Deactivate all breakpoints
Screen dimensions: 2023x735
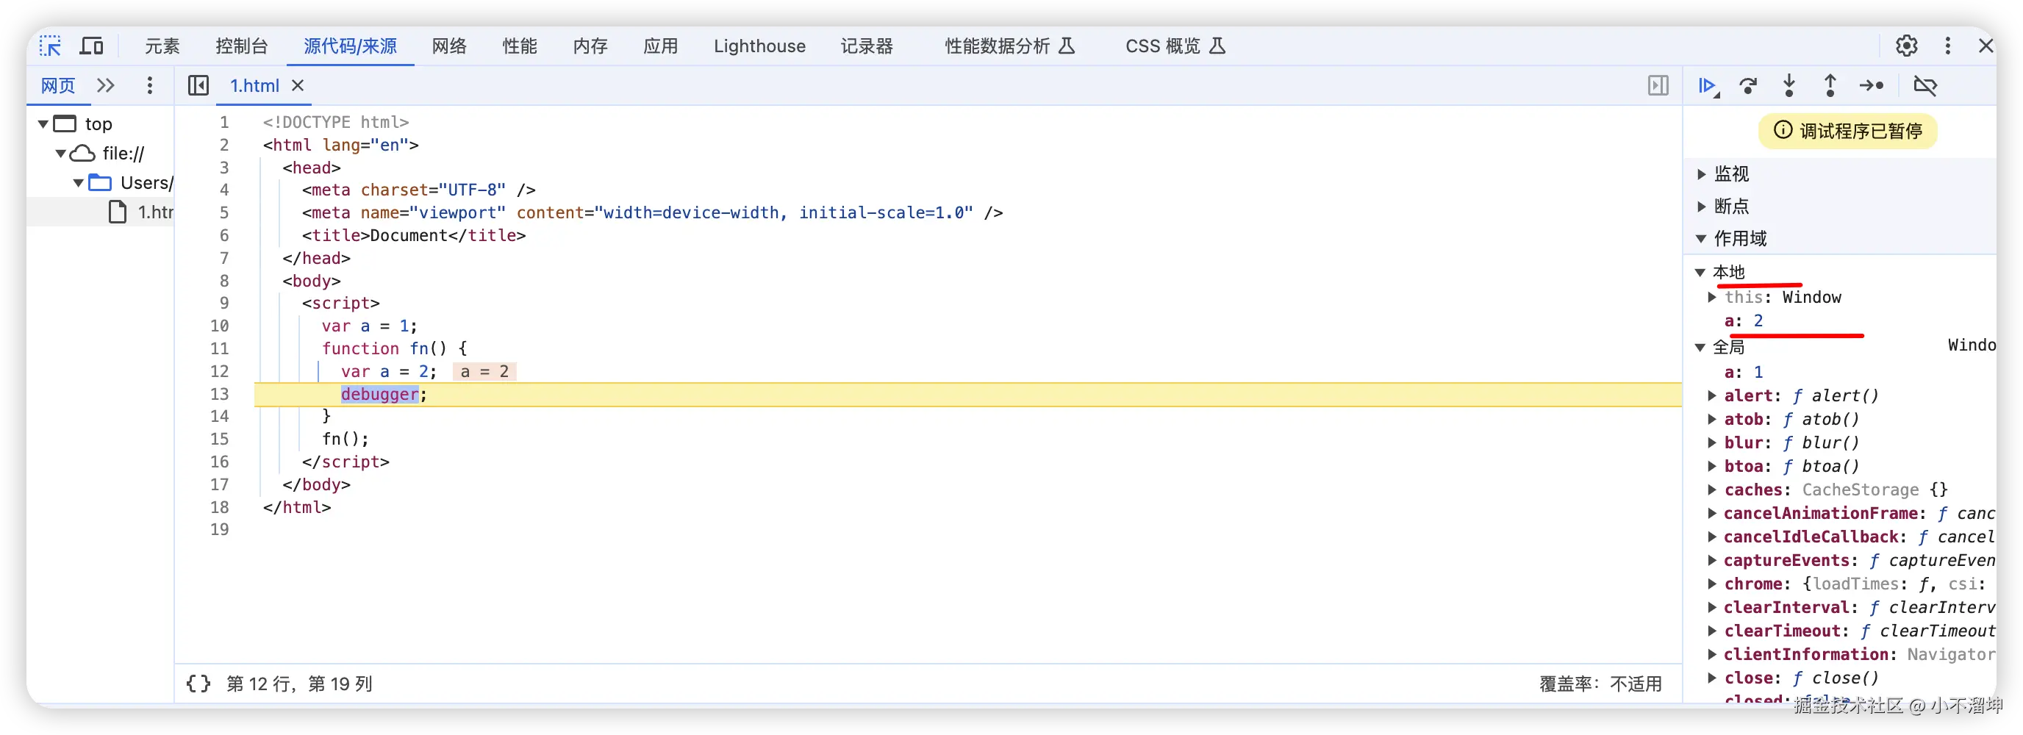1924,85
